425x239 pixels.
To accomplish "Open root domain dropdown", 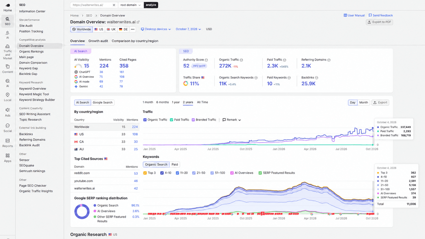I will tap(131, 5).
